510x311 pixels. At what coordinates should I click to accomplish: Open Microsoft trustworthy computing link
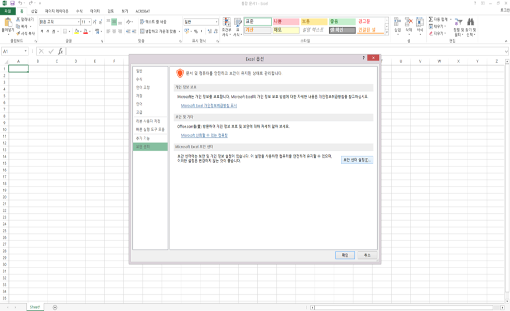coord(204,135)
